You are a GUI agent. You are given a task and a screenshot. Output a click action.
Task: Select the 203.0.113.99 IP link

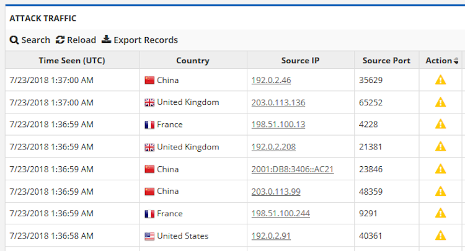[276, 192]
